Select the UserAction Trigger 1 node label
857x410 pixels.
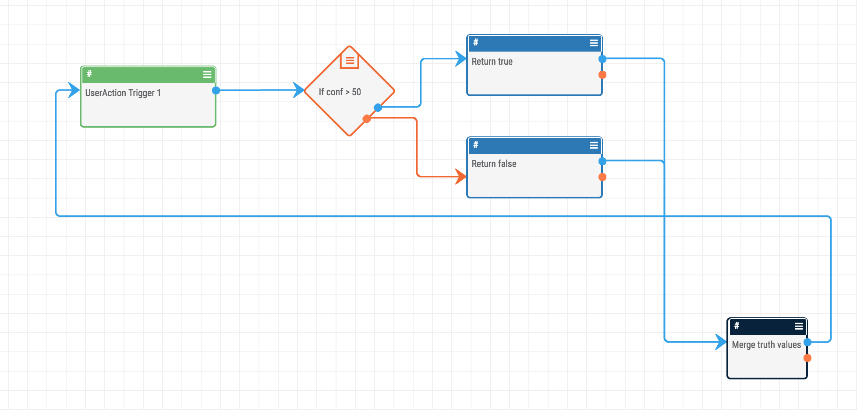[x=123, y=93]
